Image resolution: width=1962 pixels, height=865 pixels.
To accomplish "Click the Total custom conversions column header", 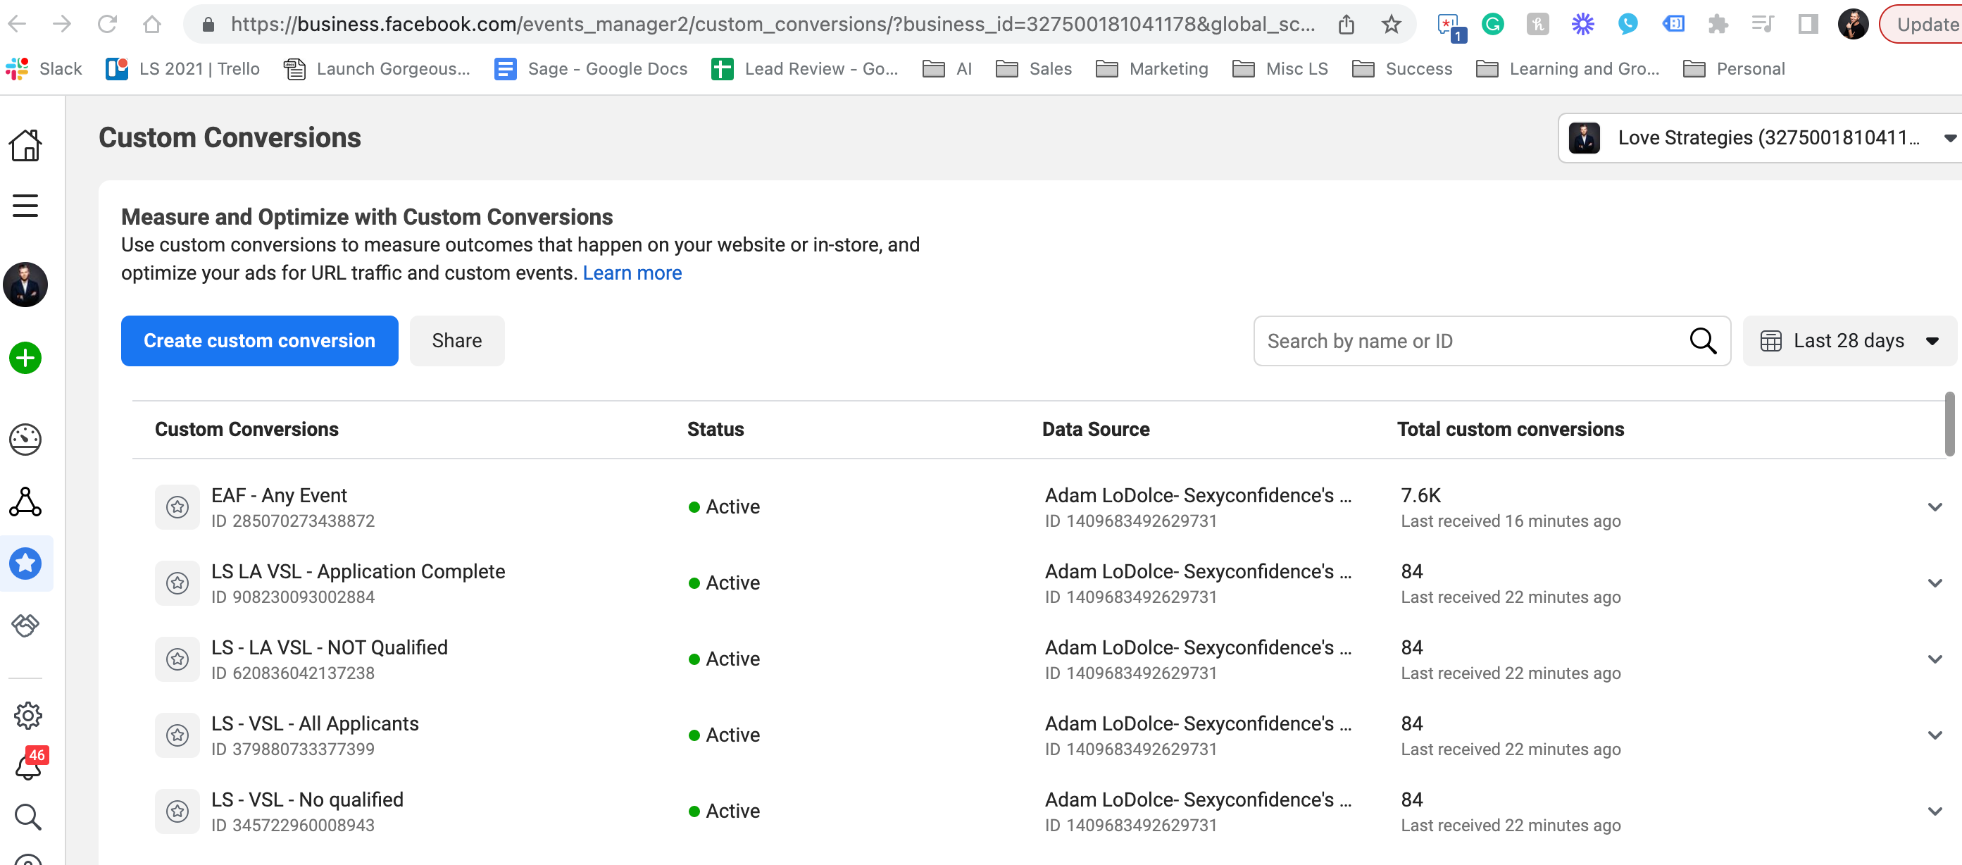I will point(1511,429).
